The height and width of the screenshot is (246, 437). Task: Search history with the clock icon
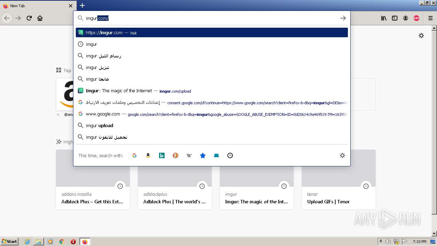(x=230, y=155)
